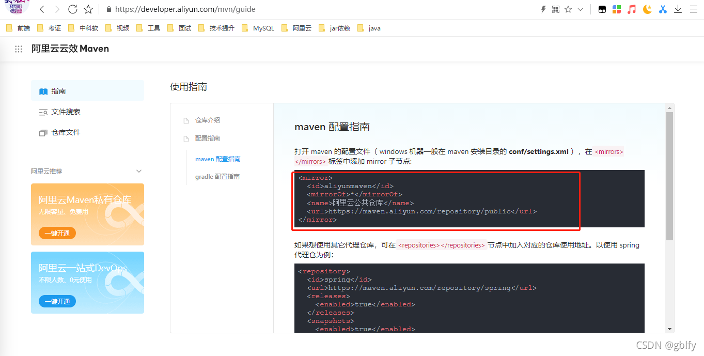This screenshot has height=356, width=704.
Task: Click the maven 配置指南 heading
Action: [332, 127]
